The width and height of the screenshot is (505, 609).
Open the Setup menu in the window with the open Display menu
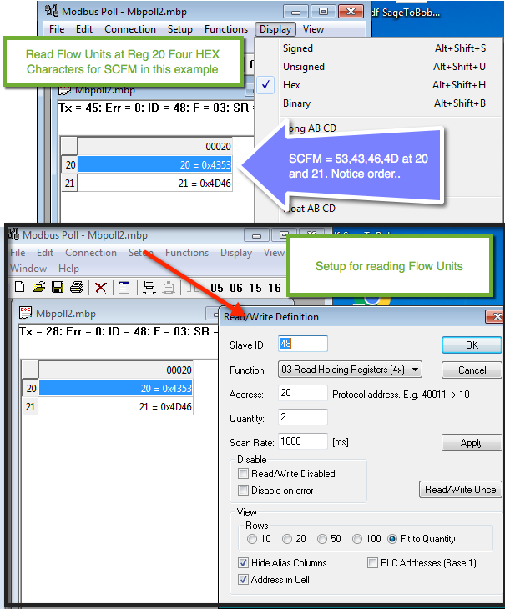179,29
